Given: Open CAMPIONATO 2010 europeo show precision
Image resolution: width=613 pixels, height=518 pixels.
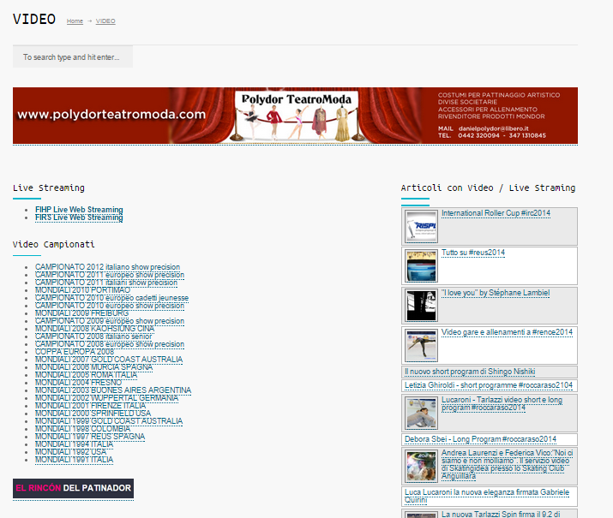Looking at the screenshot, I should (x=110, y=306).
